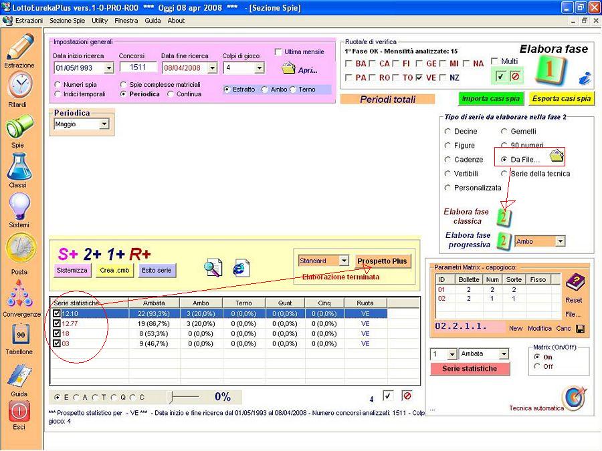This screenshot has height=451, width=602.
Task: Open the About menu
Action: pos(176,21)
